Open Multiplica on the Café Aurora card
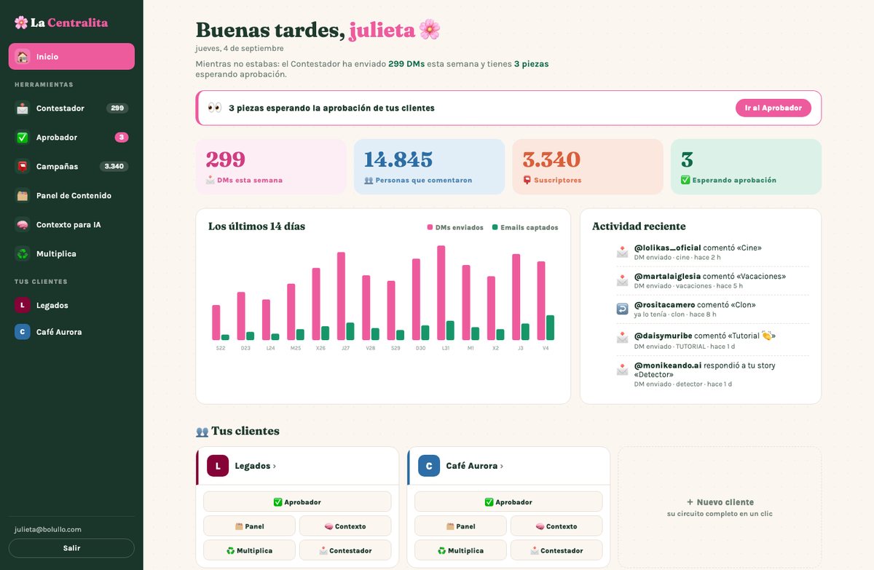 click(460, 550)
